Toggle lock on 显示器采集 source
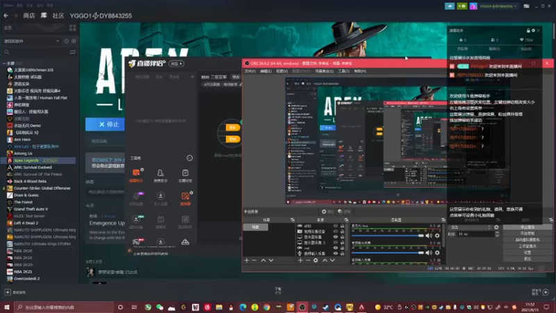This screenshot has height=313, width=556. point(342,237)
